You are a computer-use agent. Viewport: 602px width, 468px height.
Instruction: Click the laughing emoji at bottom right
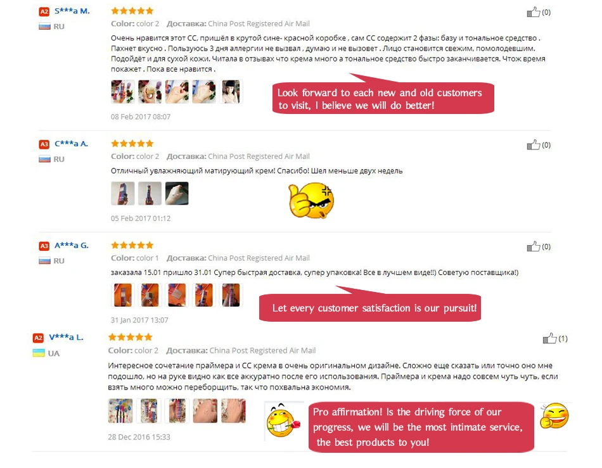pyautogui.click(x=554, y=415)
